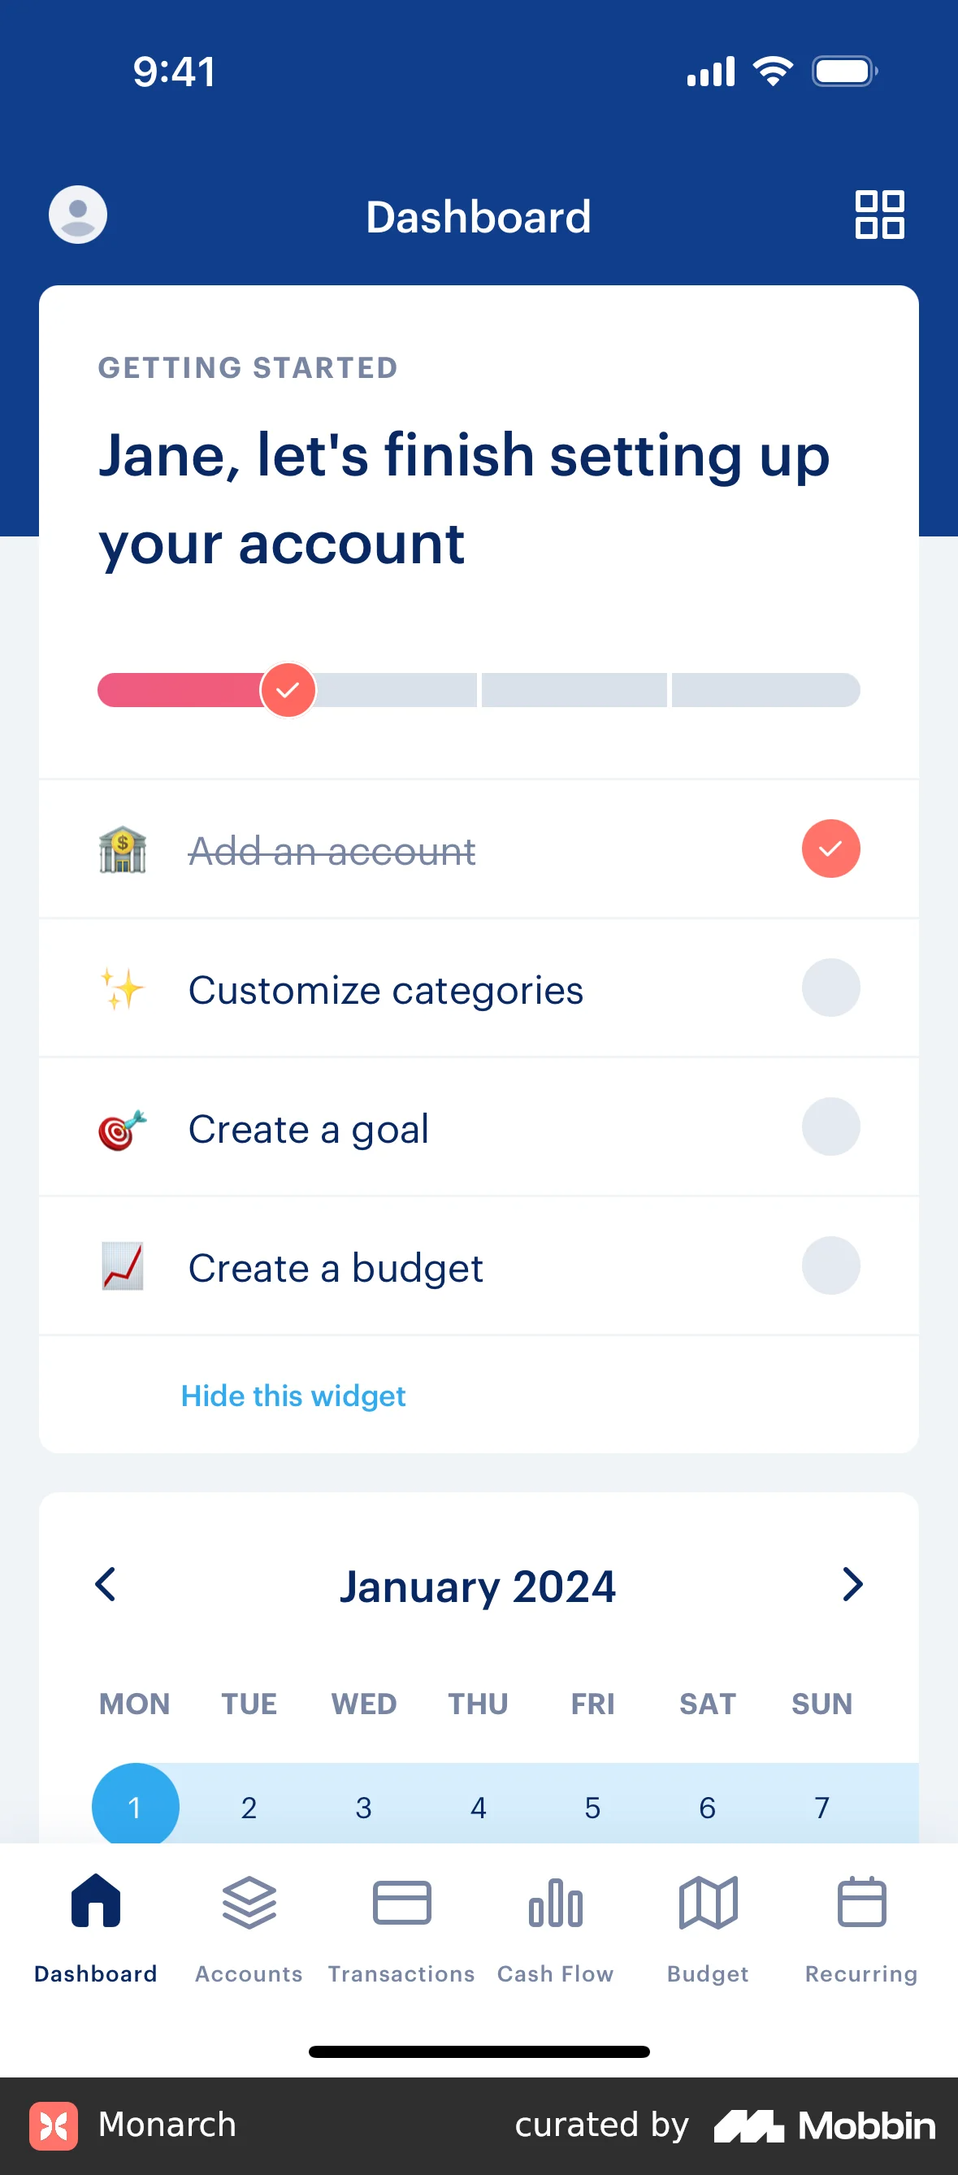Image resolution: width=958 pixels, height=2175 pixels.
Task: Select January 1 on the calendar
Action: tap(135, 1806)
